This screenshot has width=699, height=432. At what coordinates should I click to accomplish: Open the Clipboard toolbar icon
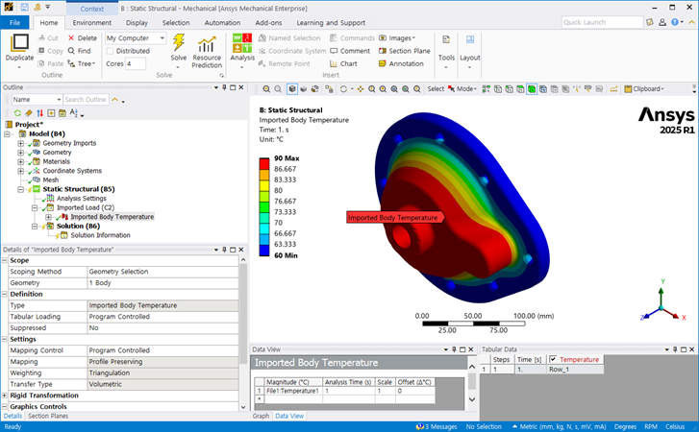pos(628,89)
